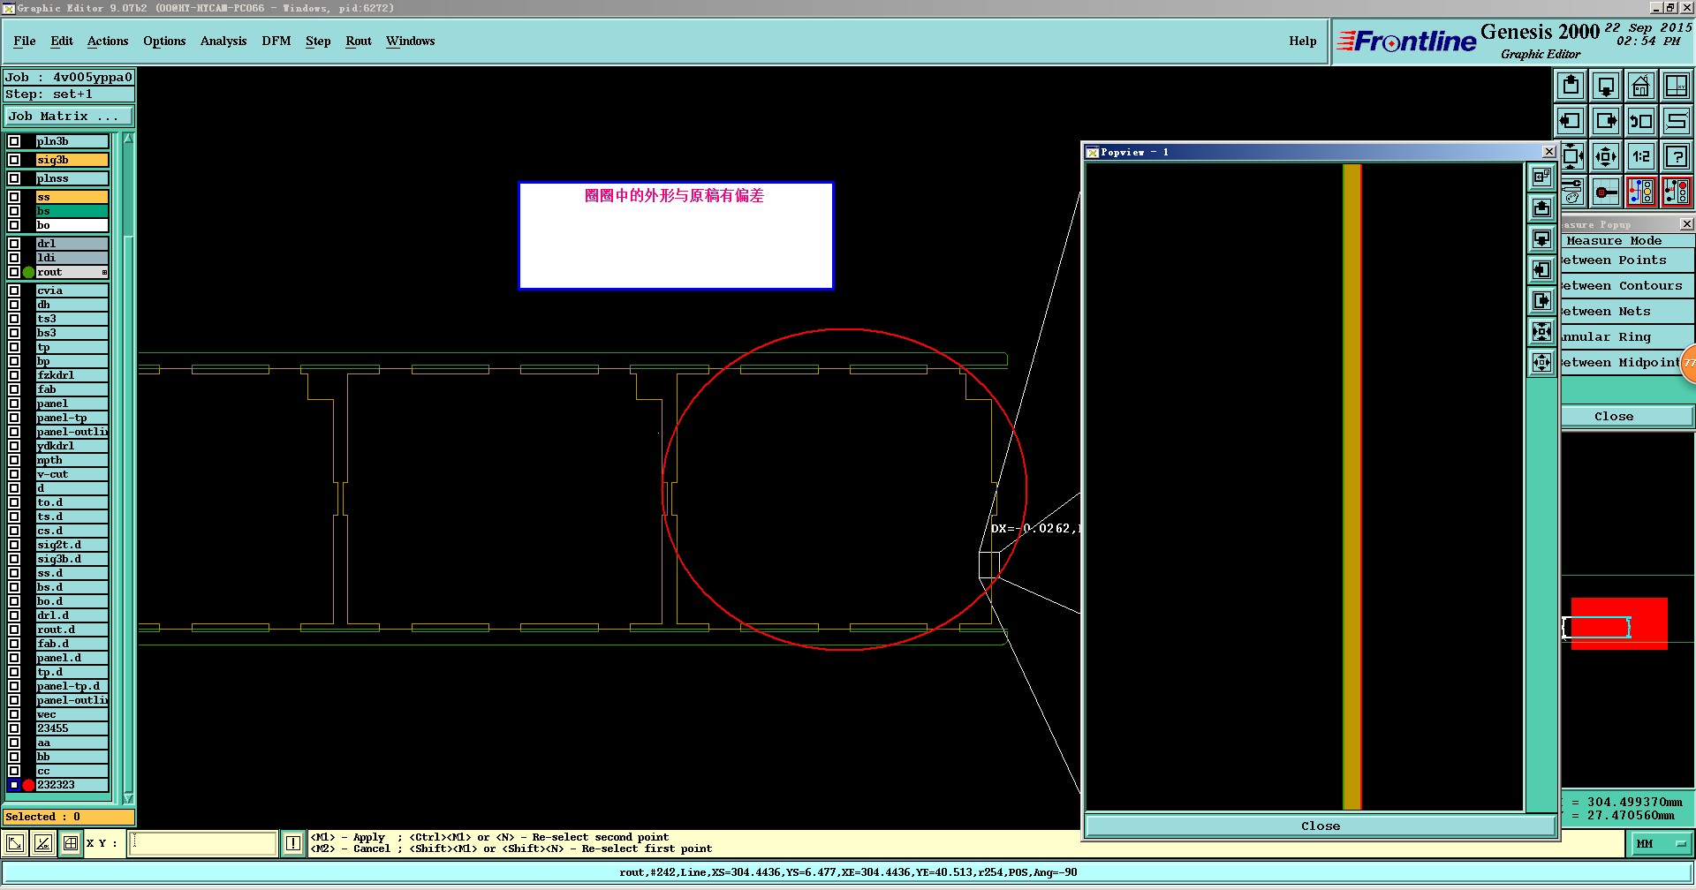Click the red pad highlight icon
This screenshot has width=1696, height=890.
click(1606, 192)
